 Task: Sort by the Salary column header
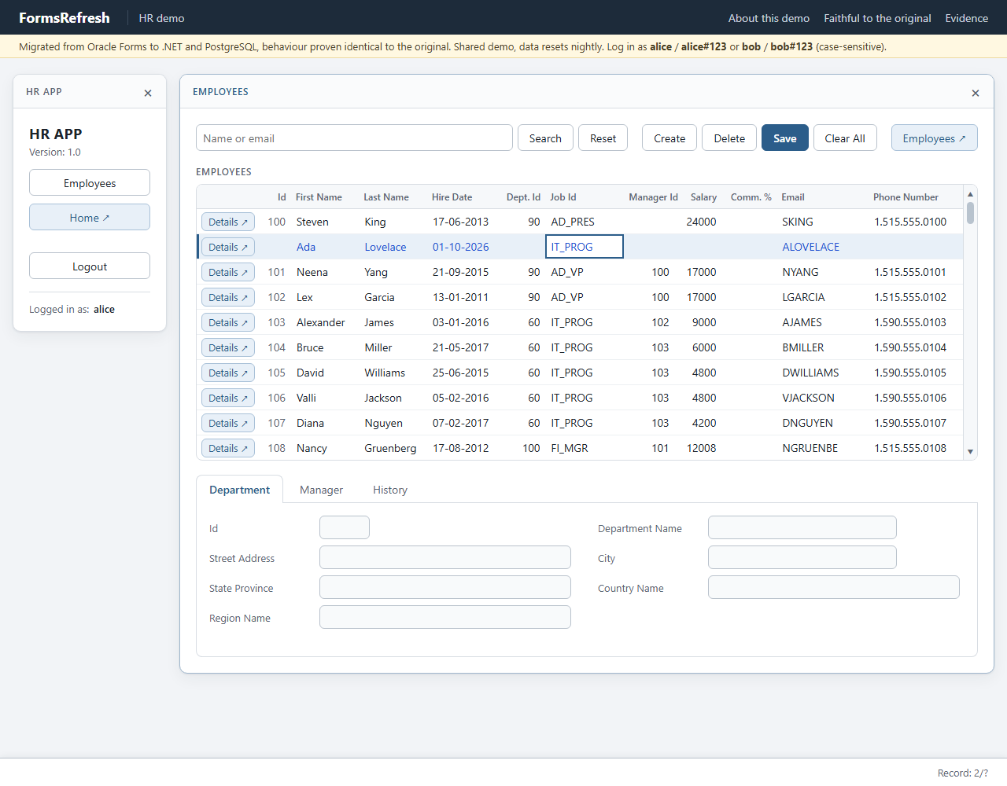(703, 197)
